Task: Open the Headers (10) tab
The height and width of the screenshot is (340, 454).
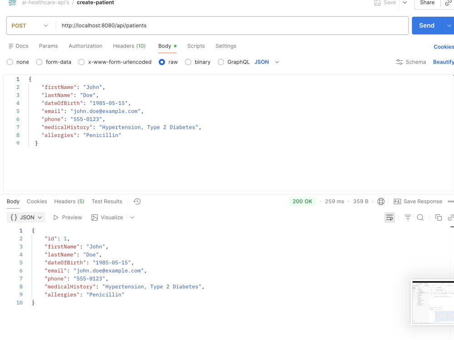Action: tap(129, 46)
